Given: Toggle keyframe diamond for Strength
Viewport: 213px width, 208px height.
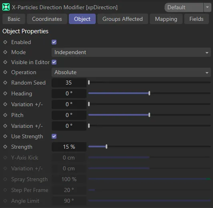Looking at the screenshot, I should pyautogui.click(x=5, y=147).
